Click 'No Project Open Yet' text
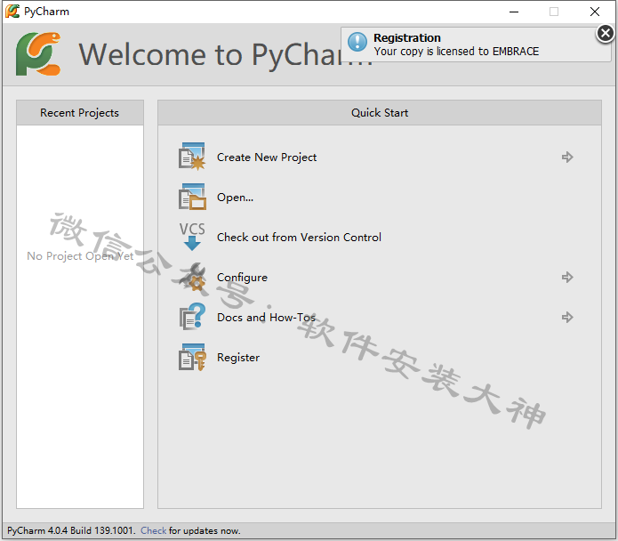 click(x=80, y=256)
